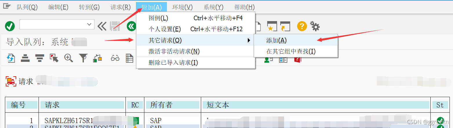
Task: Click the glasses display icon
Action: (x=115, y=58)
